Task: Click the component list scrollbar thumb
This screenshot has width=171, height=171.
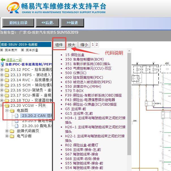Action: [x=129, y=104]
